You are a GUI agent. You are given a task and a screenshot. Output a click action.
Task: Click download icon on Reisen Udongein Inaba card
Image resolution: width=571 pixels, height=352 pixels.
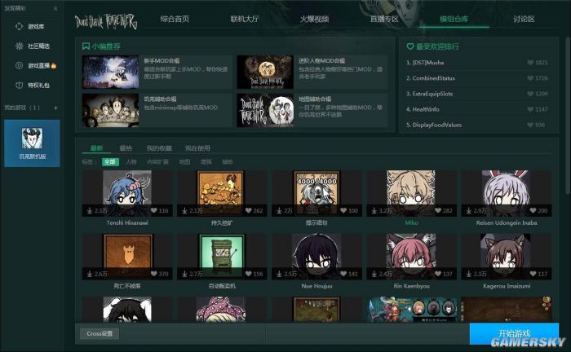(469, 210)
